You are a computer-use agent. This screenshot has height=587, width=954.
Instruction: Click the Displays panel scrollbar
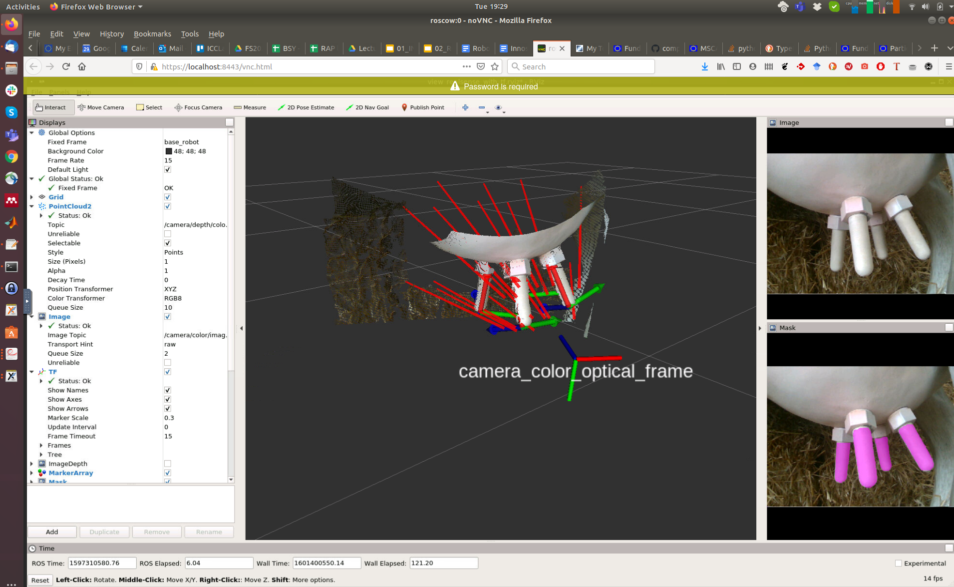(x=231, y=252)
